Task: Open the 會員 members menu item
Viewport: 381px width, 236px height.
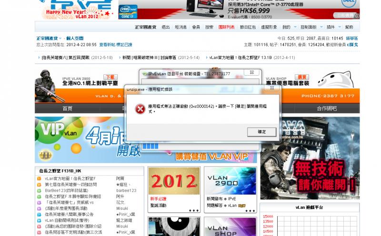Action: pyautogui.click(x=196, y=27)
